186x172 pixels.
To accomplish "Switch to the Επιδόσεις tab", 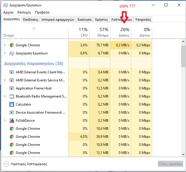I will coord(31,20).
